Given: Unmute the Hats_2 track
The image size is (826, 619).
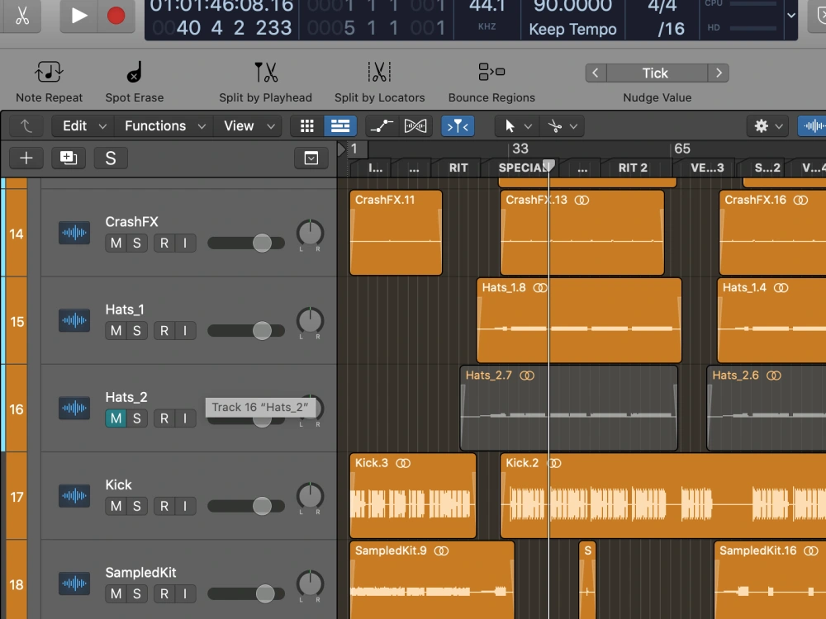Looking at the screenshot, I should [x=116, y=418].
